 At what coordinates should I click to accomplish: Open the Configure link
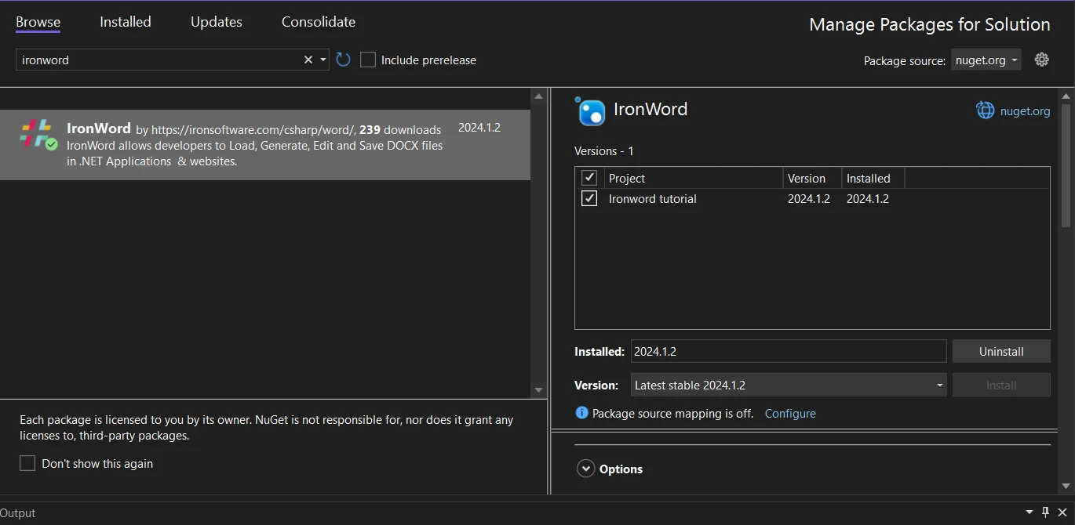click(x=789, y=413)
